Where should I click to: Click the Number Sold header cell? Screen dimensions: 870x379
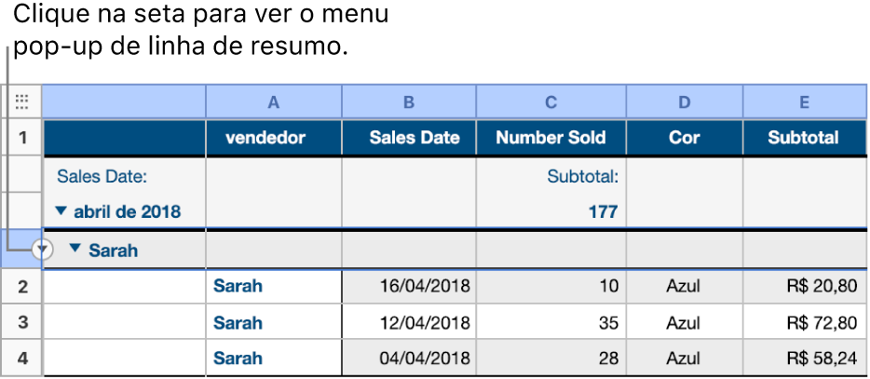click(551, 138)
